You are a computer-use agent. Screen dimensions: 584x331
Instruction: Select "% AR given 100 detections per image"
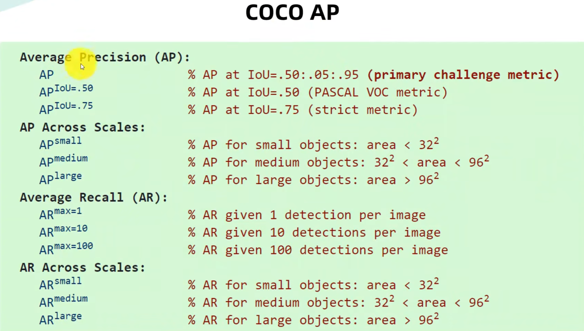pos(318,250)
